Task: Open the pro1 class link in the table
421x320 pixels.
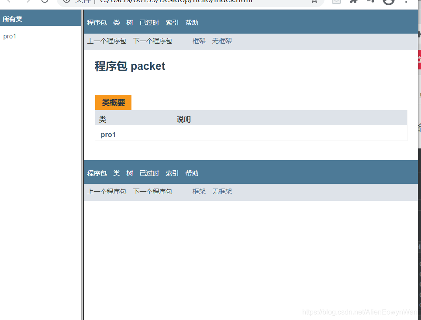Action: point(108,134)
